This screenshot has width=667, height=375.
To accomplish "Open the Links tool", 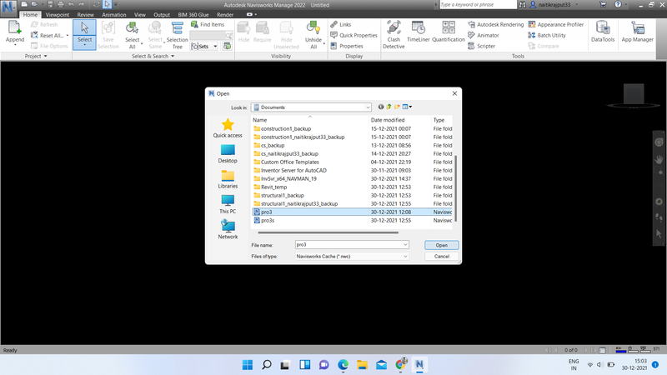I will pos(341,25).
